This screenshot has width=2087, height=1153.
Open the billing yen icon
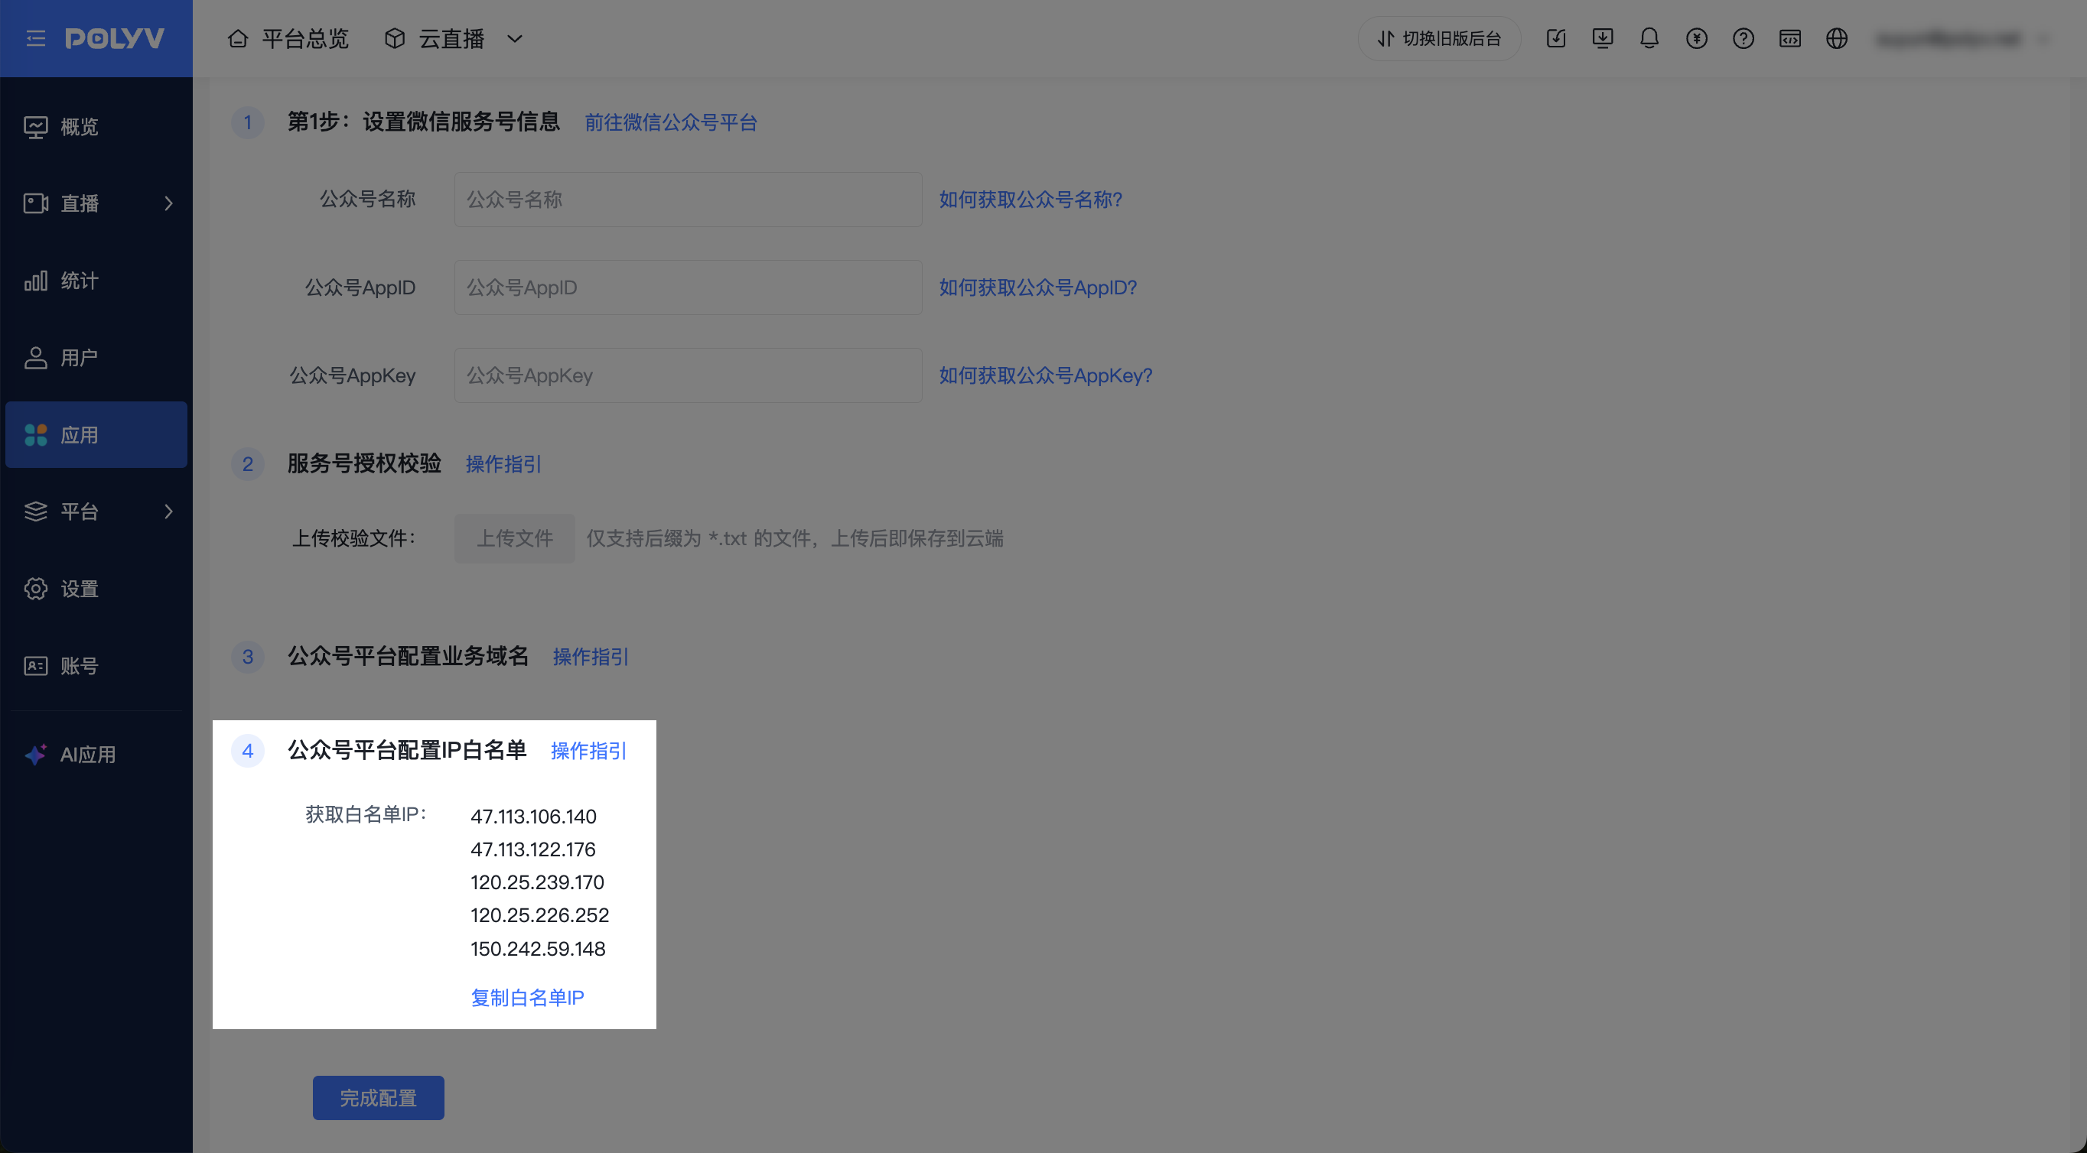tap(1697, 38)
